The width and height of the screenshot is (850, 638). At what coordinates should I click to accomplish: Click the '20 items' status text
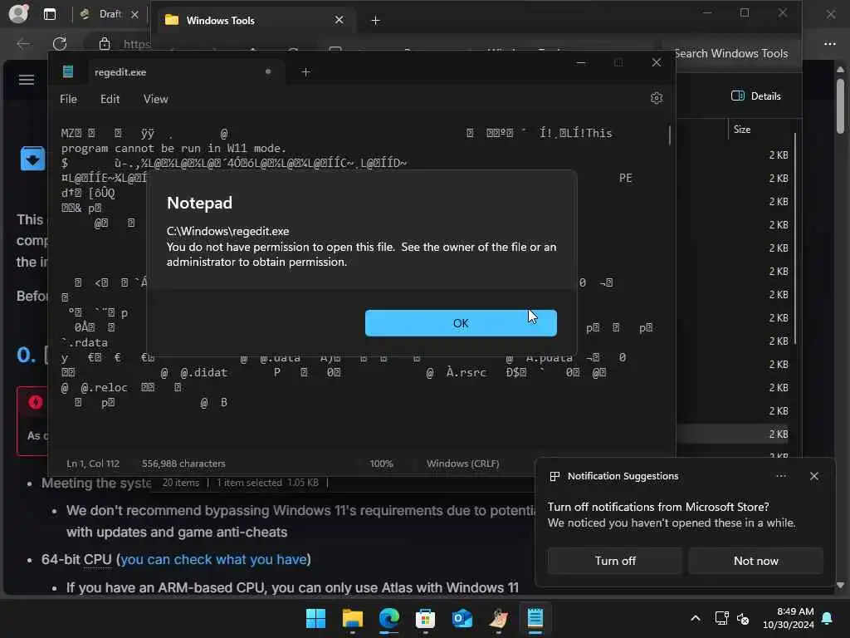point(180,483)
